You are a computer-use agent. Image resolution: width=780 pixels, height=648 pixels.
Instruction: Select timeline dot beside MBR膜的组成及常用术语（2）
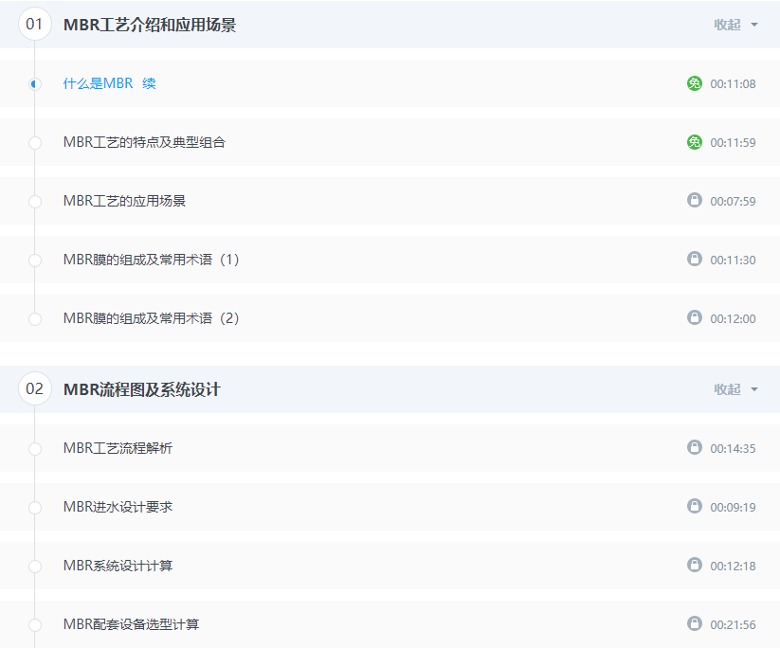point(35,318)
